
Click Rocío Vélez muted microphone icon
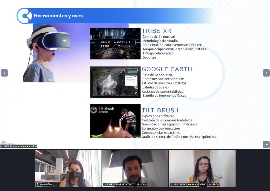point(37,185)
